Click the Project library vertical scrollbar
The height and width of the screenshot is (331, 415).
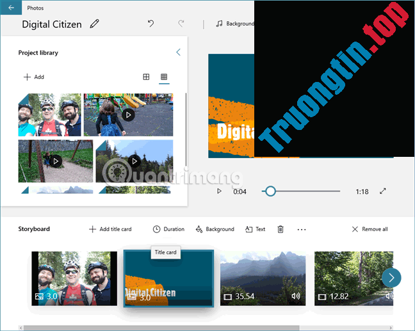point(186,130)
